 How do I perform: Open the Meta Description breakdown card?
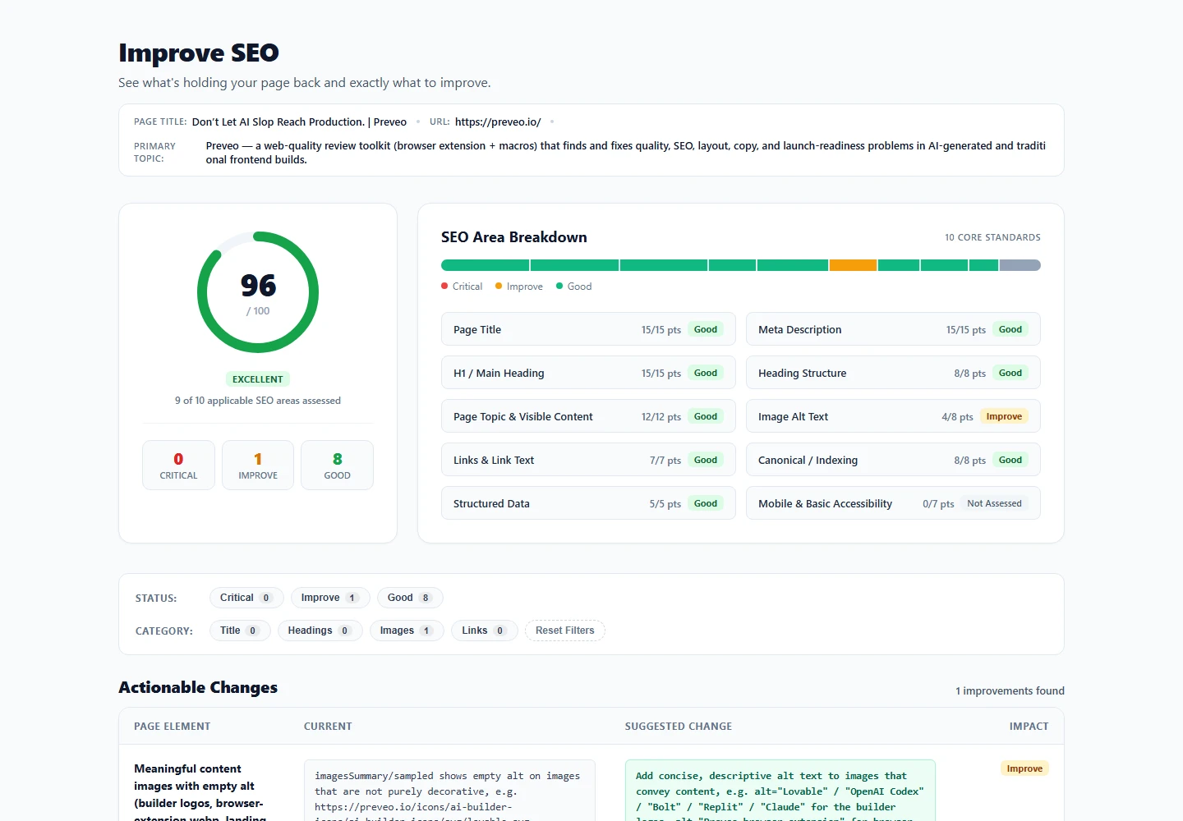893,329
